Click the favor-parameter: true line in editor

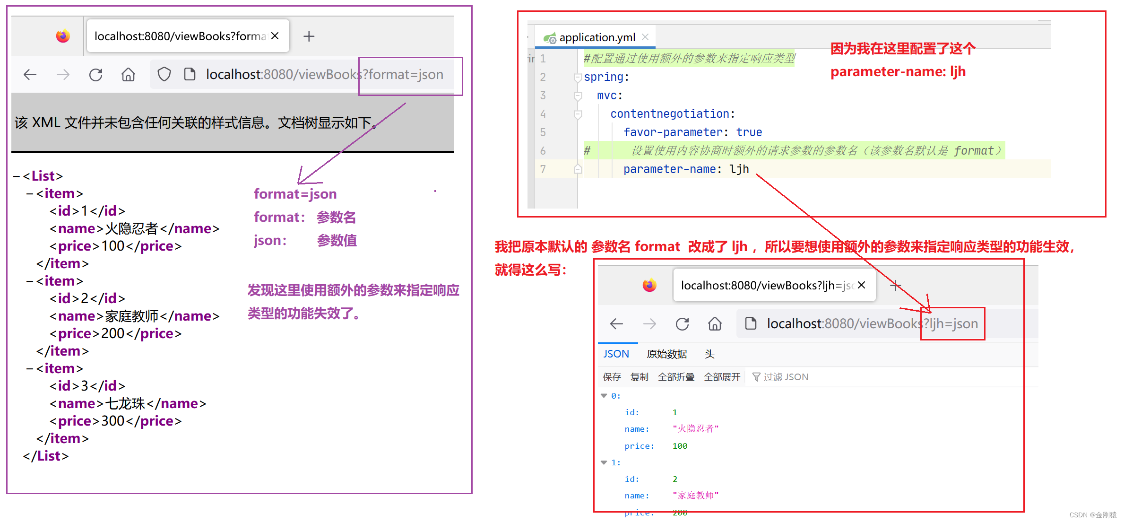point(692,132)
